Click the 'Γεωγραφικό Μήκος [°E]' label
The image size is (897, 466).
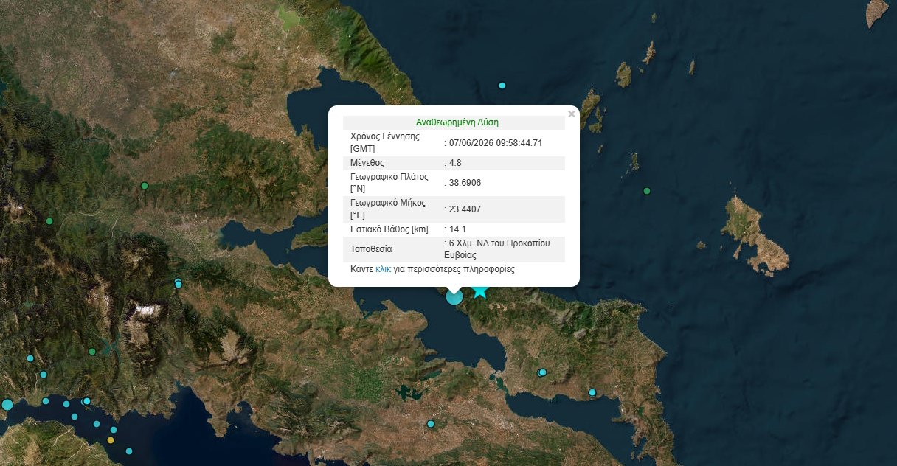(x=388, y=209)
